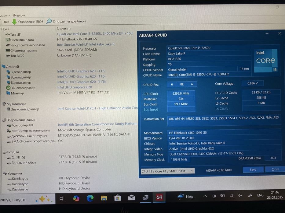Click the Звіт toolbar button
The width and height of the screenshot is (285, 213).
pyautogui.click(x=5, y=22)
